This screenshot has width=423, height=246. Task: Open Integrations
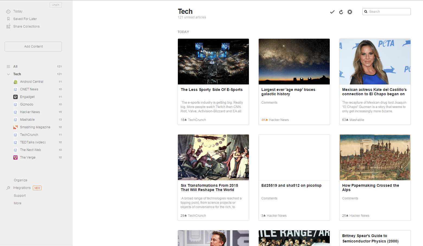(22, 188)
